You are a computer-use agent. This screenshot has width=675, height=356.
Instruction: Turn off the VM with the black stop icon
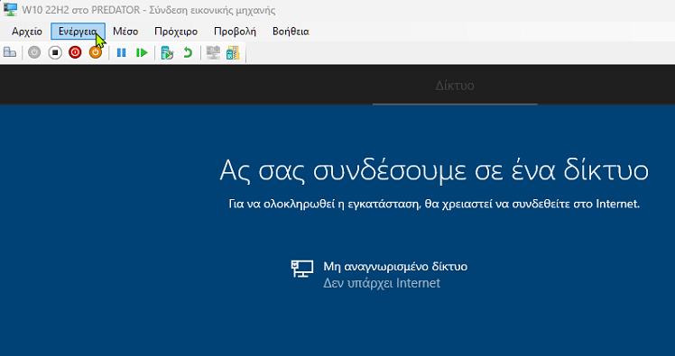55,52
